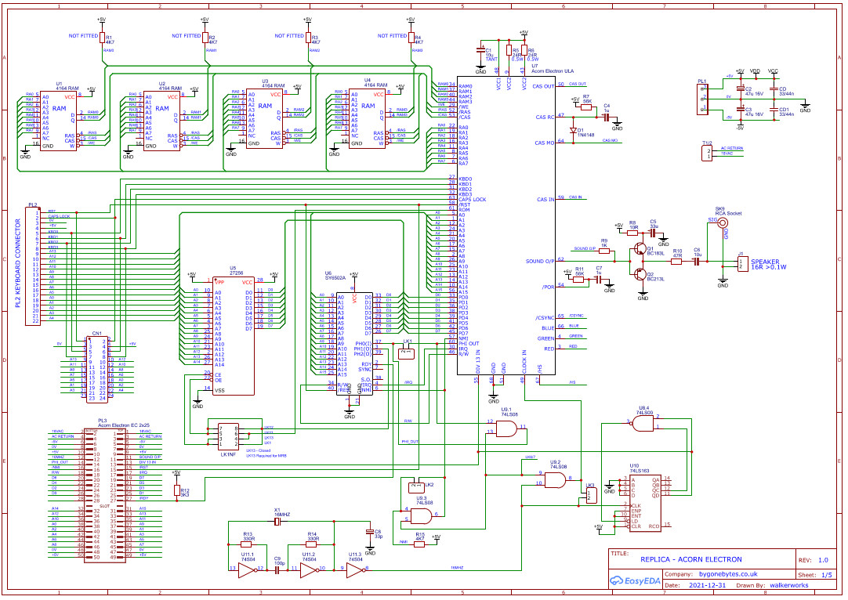
Task: Click the SOUND O/P pin label on U7
Action: (x=540, y=261)
